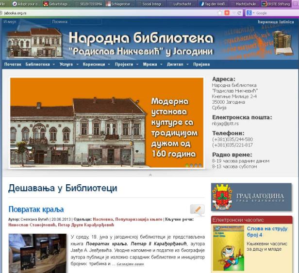Open the 'Петар Други Карађорђевић' keyword link
299x273 pixels.
[86, 225]
